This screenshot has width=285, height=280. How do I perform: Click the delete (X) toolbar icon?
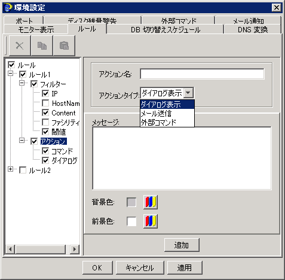(20, 45)
